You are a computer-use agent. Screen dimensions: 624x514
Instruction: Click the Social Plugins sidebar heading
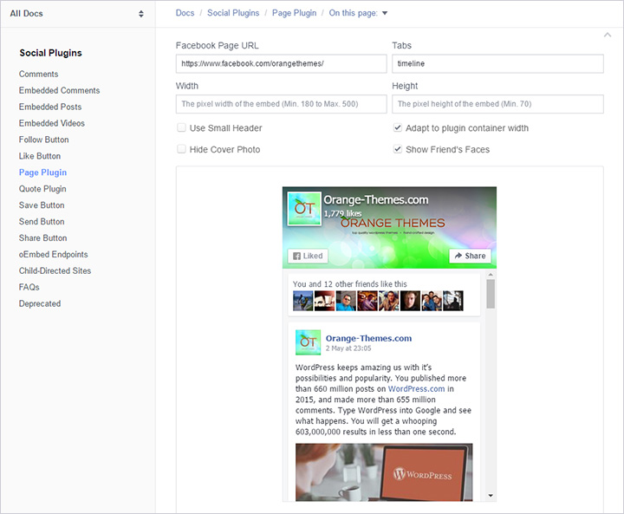pyautogui.click(x=50, y=53)
